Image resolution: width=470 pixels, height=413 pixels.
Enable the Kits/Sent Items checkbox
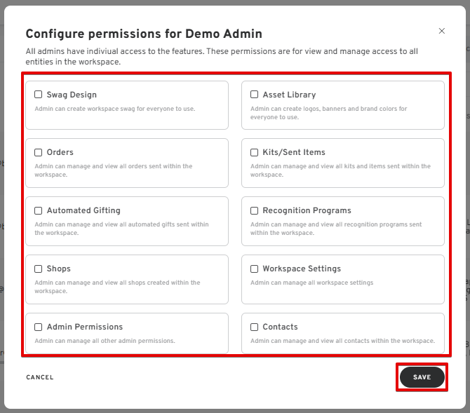[255, 152]
